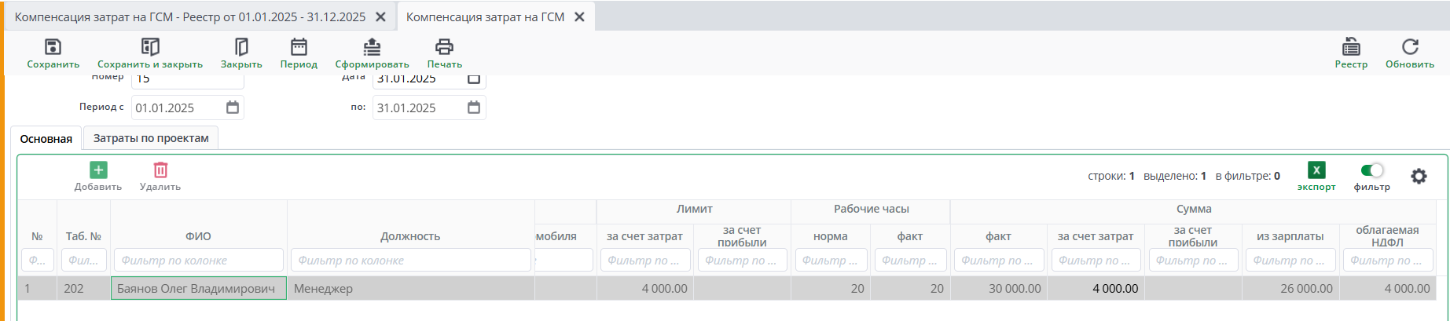Click the Refresh (Обновить) icon
Screen dimensions: 1450x321
(1410, 47)
